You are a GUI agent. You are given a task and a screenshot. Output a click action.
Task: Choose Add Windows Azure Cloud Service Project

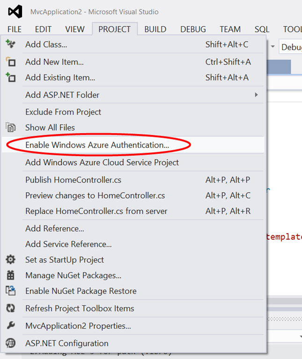coord(133,162)
